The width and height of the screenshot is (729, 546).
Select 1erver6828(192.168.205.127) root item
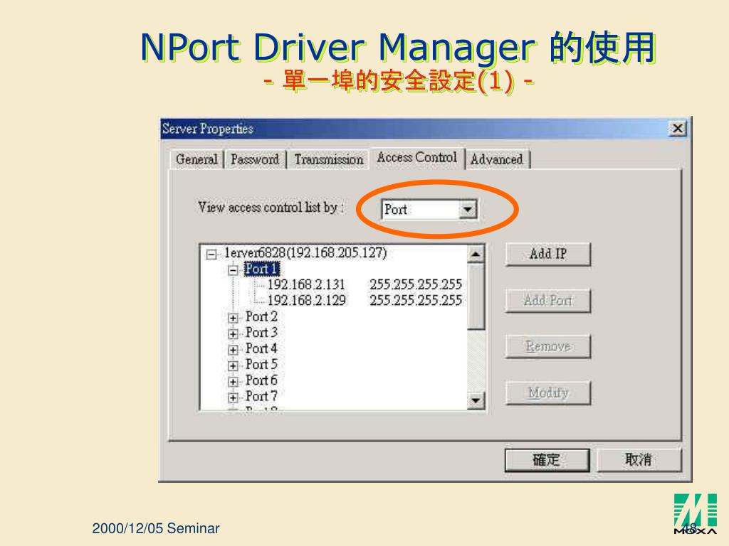[x=305, y=252]
